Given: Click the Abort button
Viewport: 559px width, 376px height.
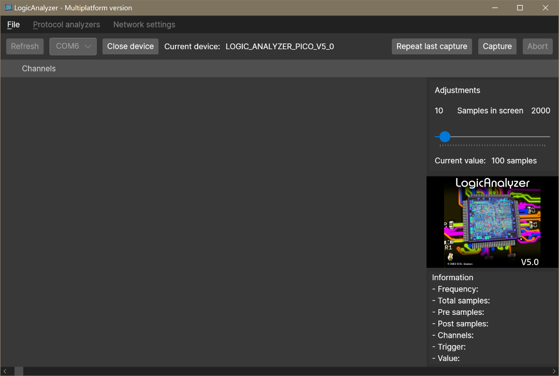Looking at the screenshot, I should click(538, 47).
